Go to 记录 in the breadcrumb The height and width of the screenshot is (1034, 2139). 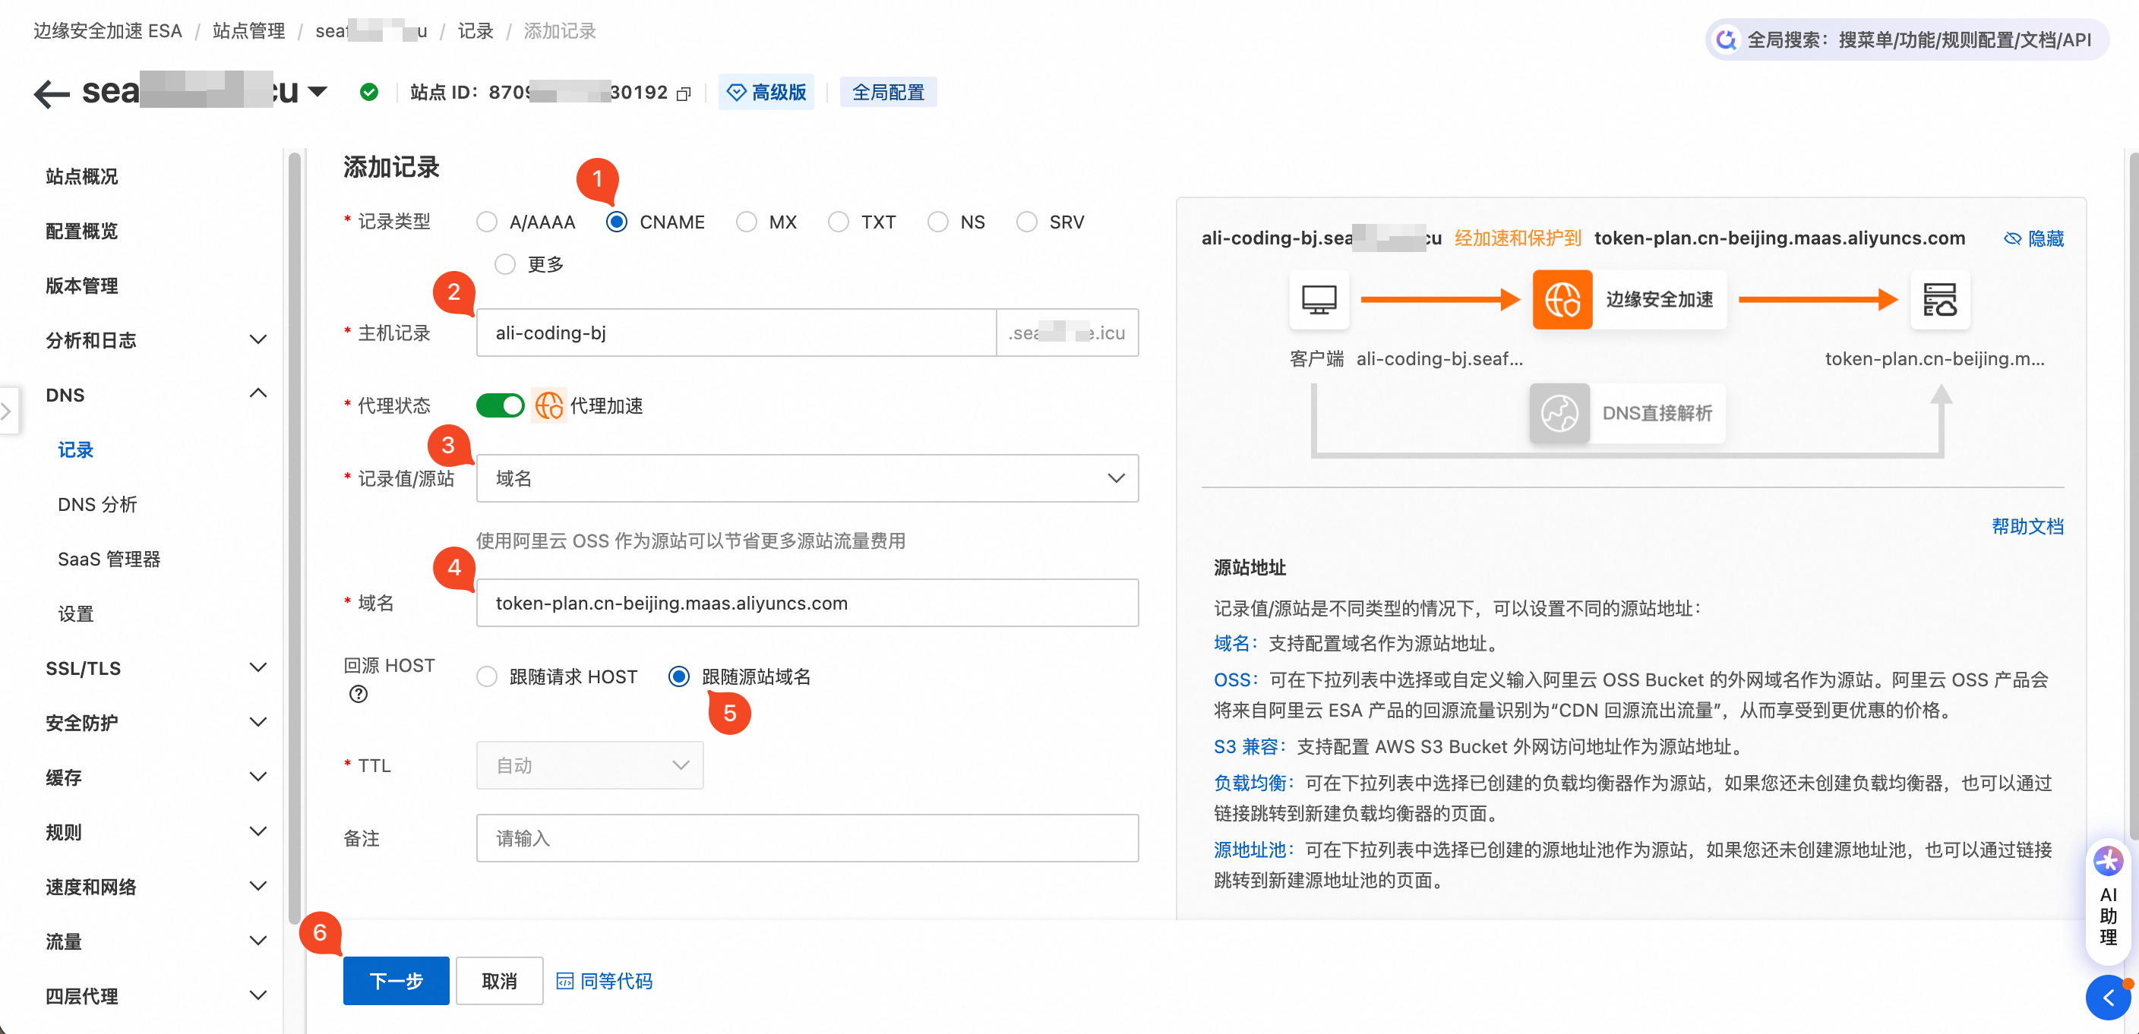coord(475,32)
